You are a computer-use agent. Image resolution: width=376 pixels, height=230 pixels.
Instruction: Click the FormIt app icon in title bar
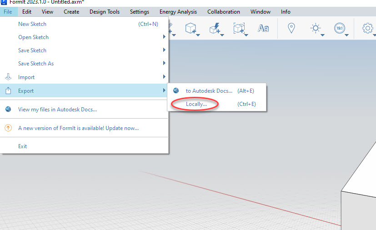click(x=4, y=2)
